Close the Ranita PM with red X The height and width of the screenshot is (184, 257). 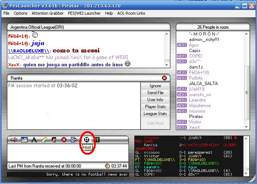pos(164,78)
